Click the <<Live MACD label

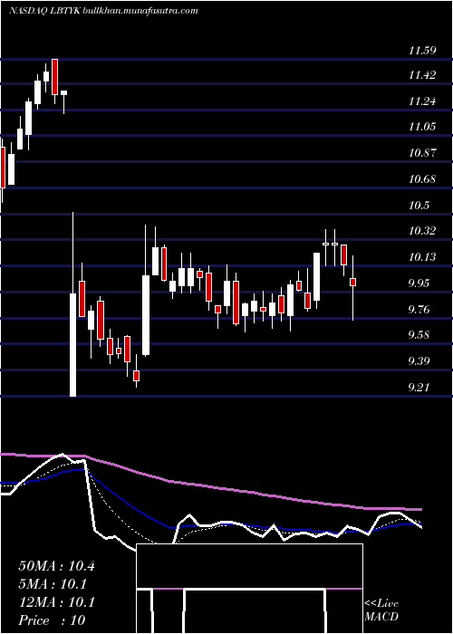pyautogui.click(x=381, y=610)
